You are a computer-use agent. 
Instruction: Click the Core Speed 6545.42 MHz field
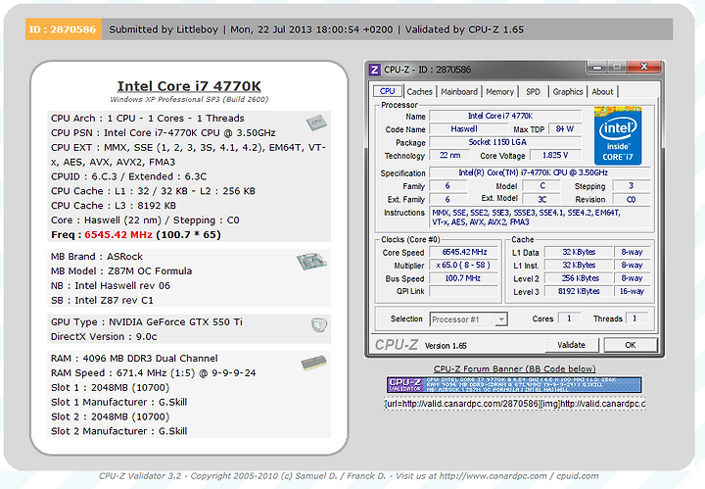(464, 253)
